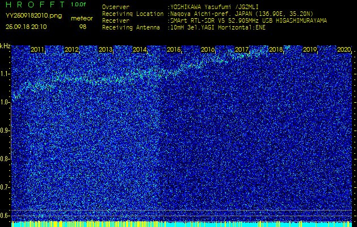Click the HROFFT title text
357x227 pixels.
tap(35, 5)
